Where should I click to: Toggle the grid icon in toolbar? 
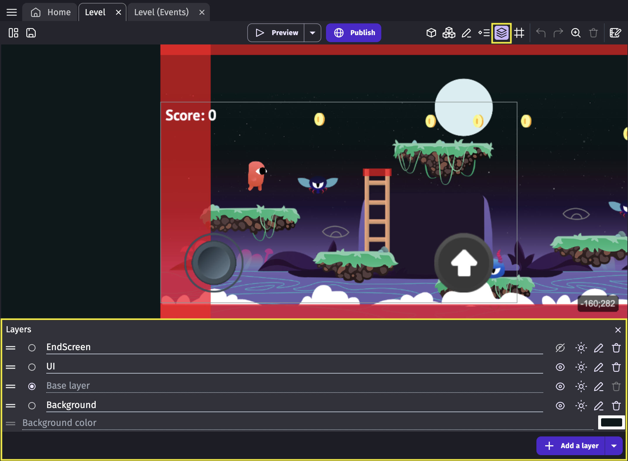click(519, 33)
